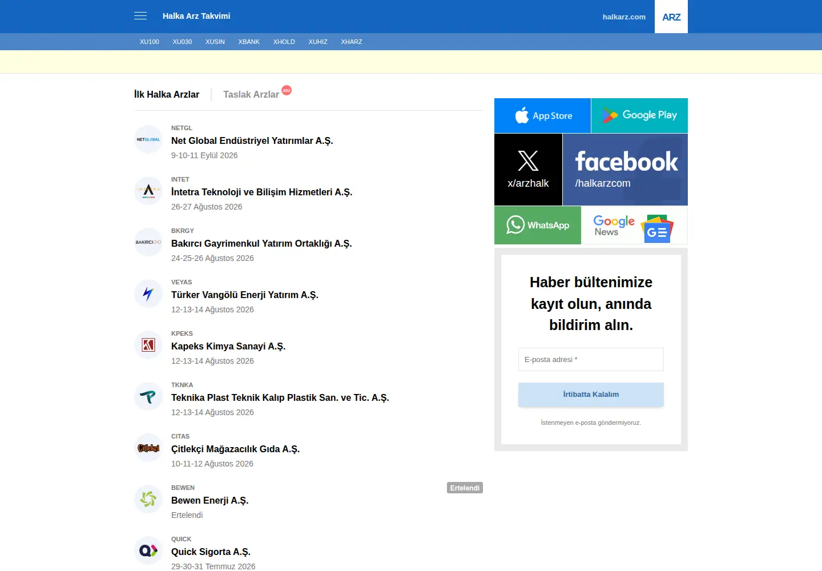Image resolution: width=822 pixels, height=571 pixels.
Task: Open the Google News tile
Action: pos(634,225)
